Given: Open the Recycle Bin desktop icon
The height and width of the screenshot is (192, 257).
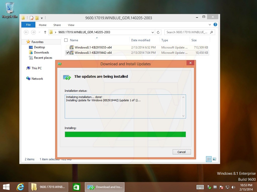Looking at the screenshot, I should (x=10, y=10).
